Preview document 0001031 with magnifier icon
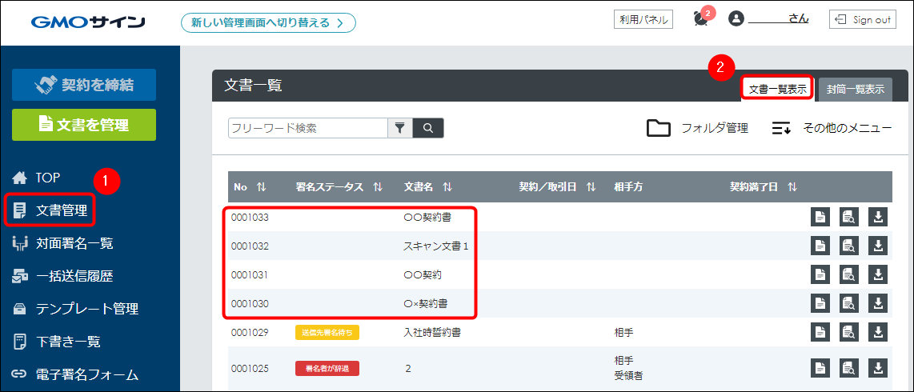The image size is (914, 392). 849,274
